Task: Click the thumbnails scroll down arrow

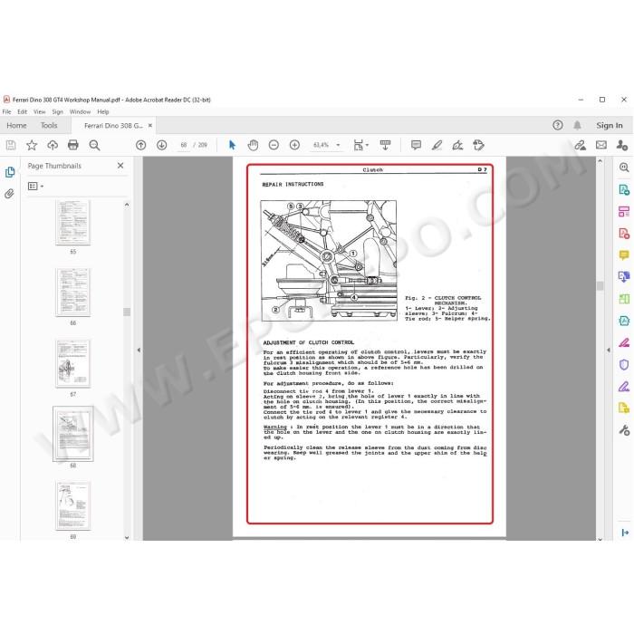Action: tap(127, 537)
